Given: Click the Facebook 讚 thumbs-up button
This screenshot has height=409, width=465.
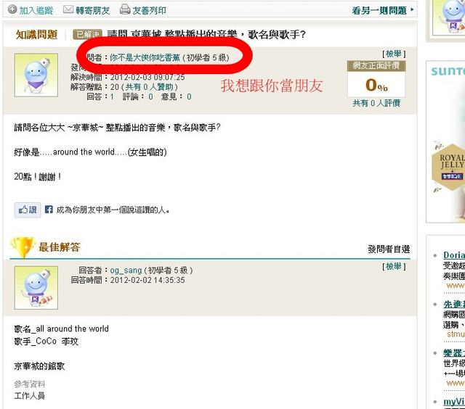Looking at the screenshot, I should [x=28, y=210].
